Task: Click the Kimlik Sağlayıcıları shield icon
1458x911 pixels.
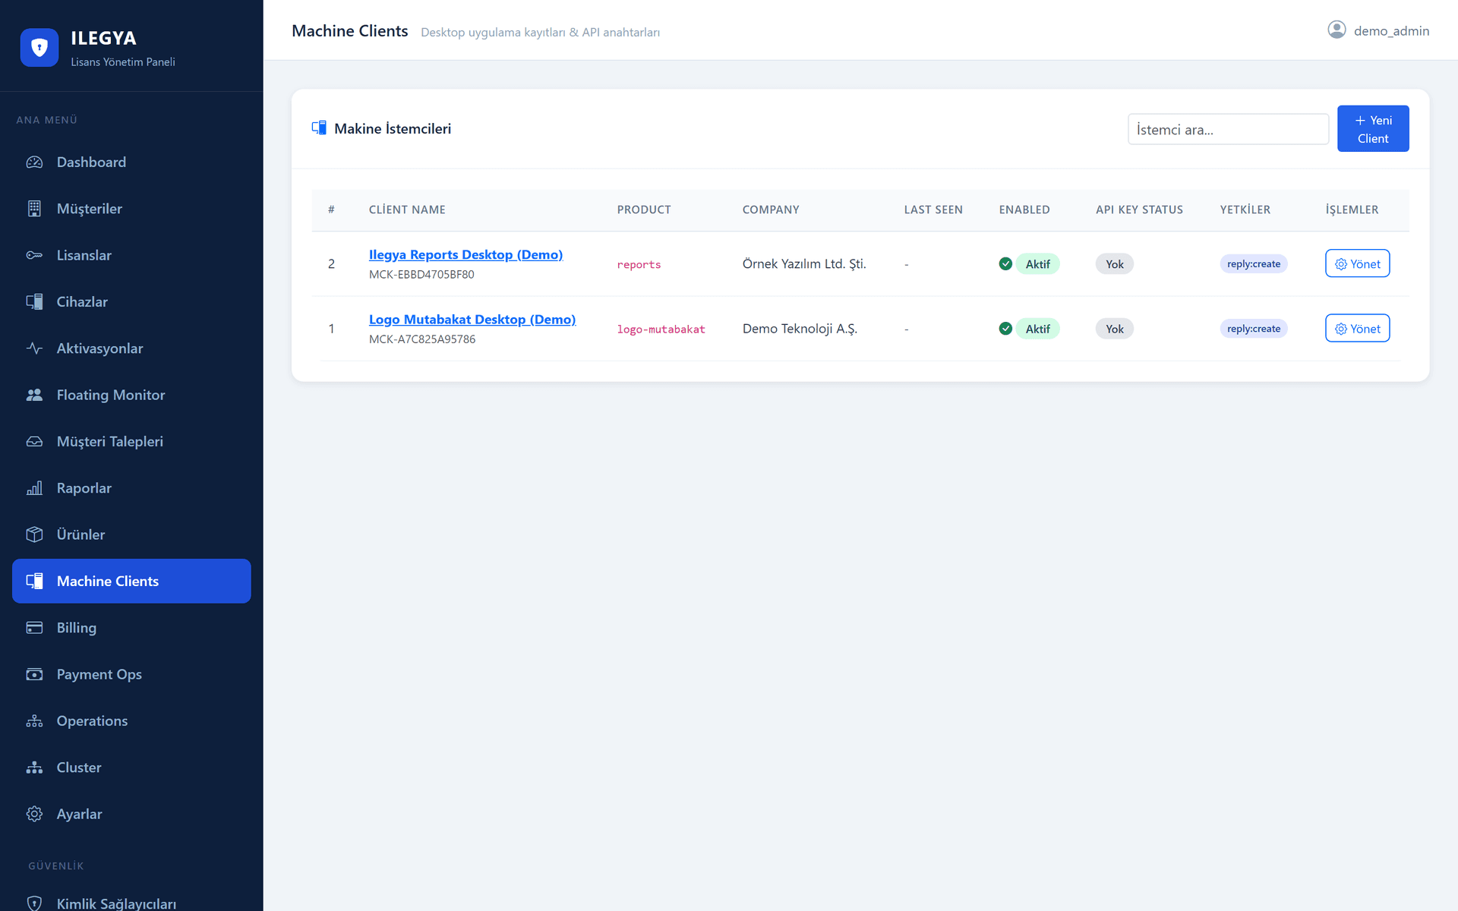Action: point(34,903)
